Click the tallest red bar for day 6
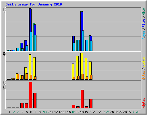This screenshot has height=115, width=147. coord(30,95)
